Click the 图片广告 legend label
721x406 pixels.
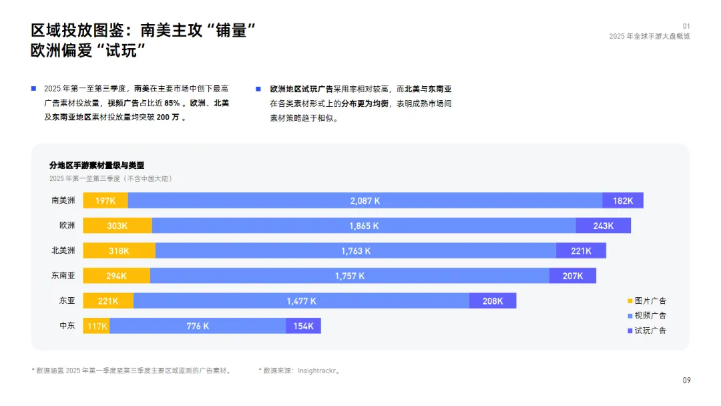[x=651, y=300]
